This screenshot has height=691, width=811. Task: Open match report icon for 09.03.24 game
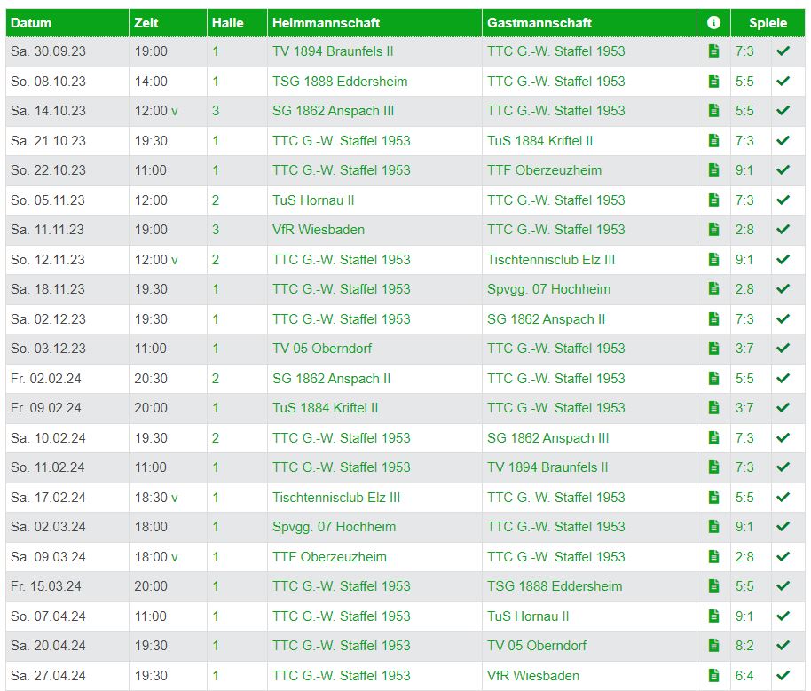713,557
